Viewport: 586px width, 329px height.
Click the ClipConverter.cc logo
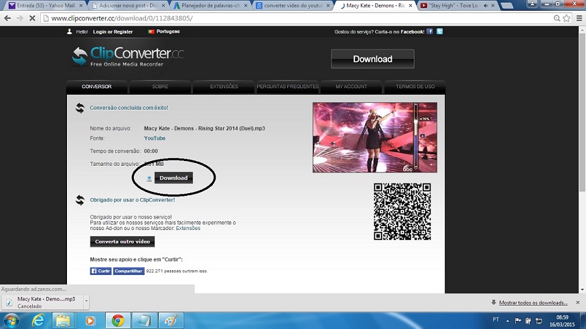pyautogui.click(x=128, y=57)
